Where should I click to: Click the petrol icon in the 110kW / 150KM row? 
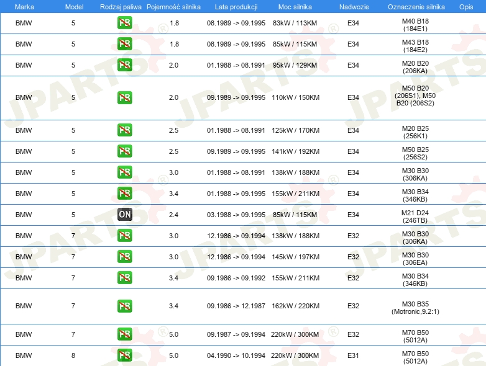pyautogui.click(x=124, y=97)
